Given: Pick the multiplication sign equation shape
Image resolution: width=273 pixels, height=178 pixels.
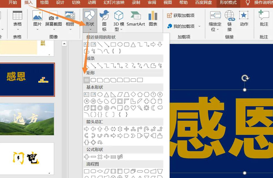Looking at the screenshot, I should pyautogui.click(x=100, y=157).
